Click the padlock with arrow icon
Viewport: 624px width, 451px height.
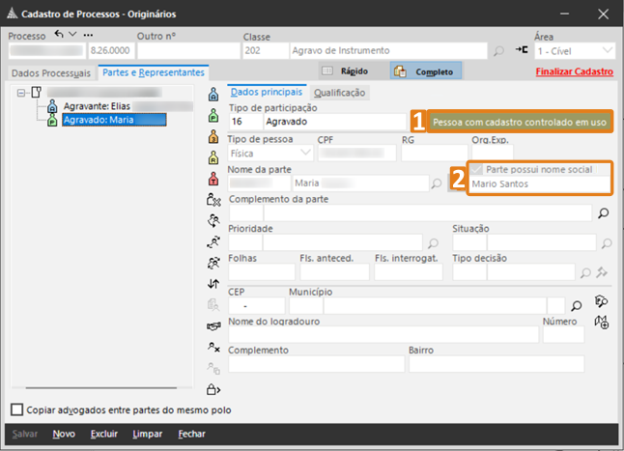point(214,389)
